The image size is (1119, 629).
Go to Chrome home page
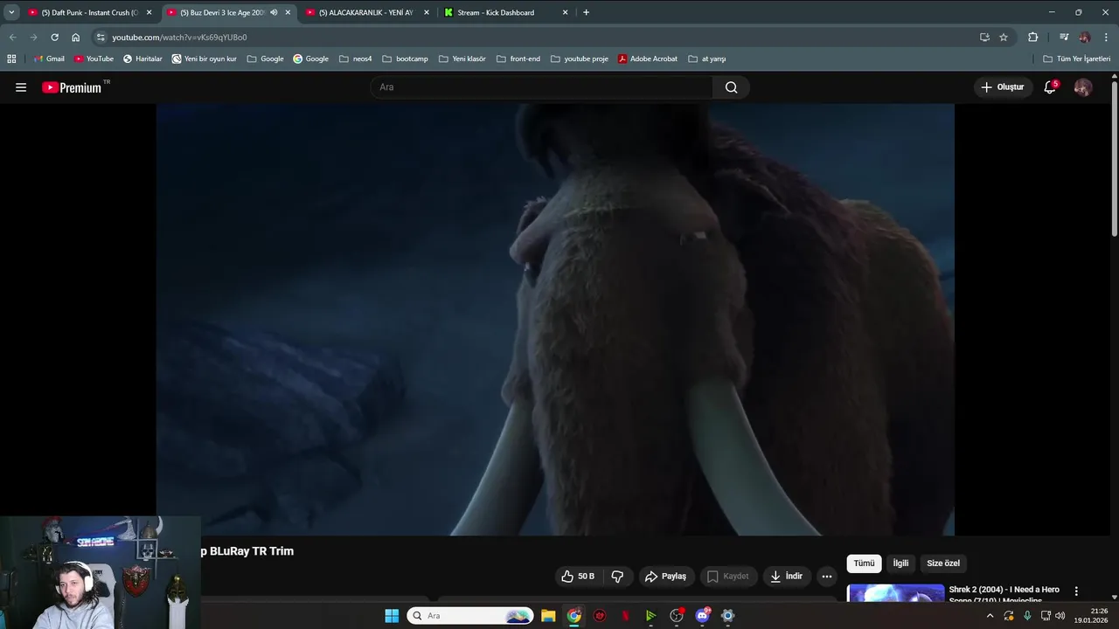75,38
